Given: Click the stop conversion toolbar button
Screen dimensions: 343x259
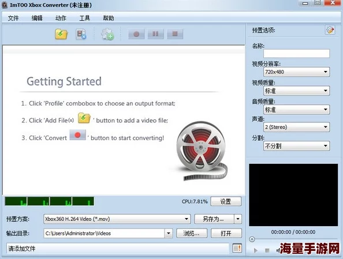Looking at the screenshot, I should tap(175, 34).
